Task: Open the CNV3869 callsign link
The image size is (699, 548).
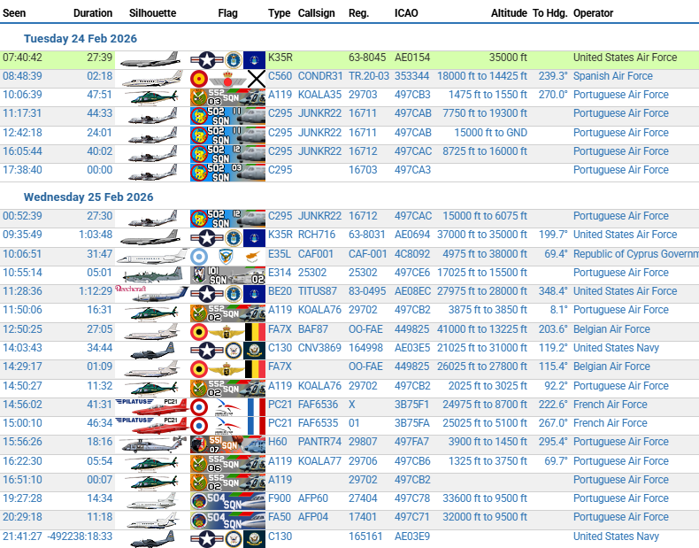Action: point(319,348)
